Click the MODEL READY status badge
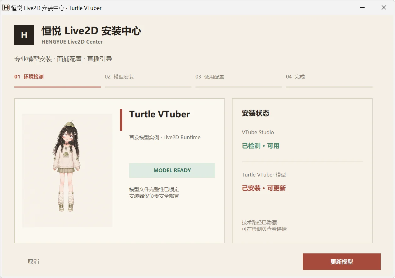The image size is (395, 278). click(x=172, y=170)
